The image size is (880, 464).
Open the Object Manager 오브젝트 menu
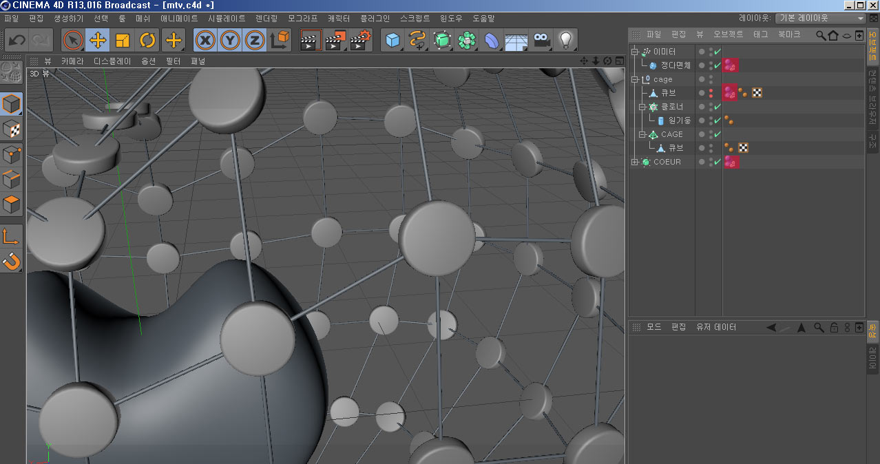[x=729, y=34]
